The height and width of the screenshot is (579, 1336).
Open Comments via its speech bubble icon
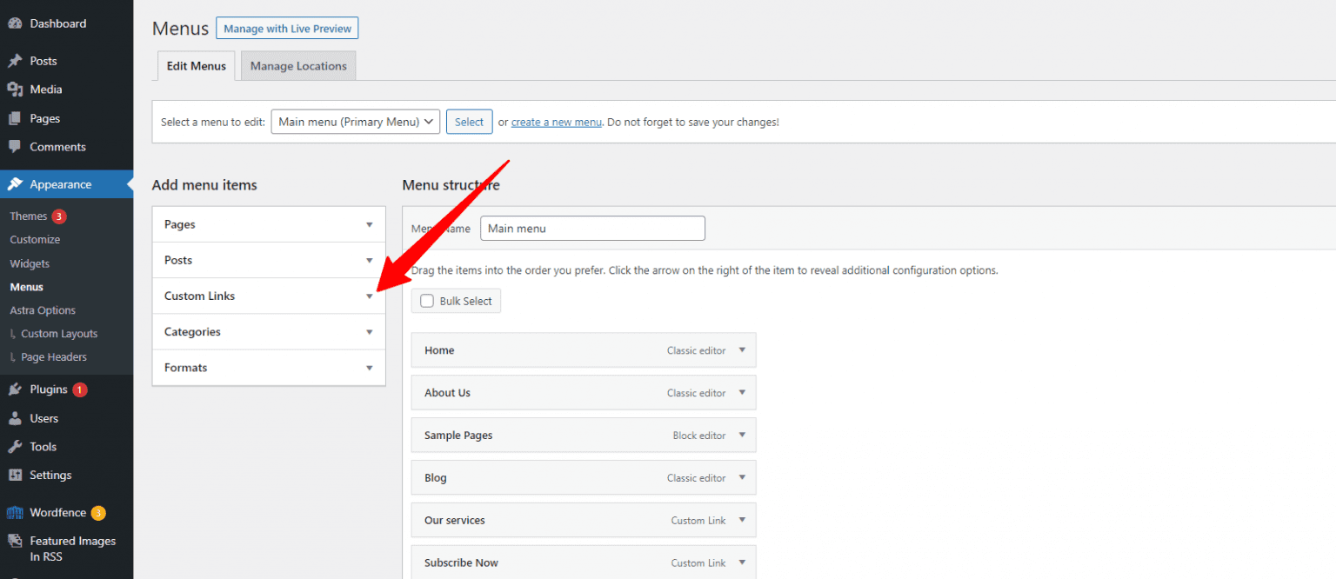(x=16, y=146)
